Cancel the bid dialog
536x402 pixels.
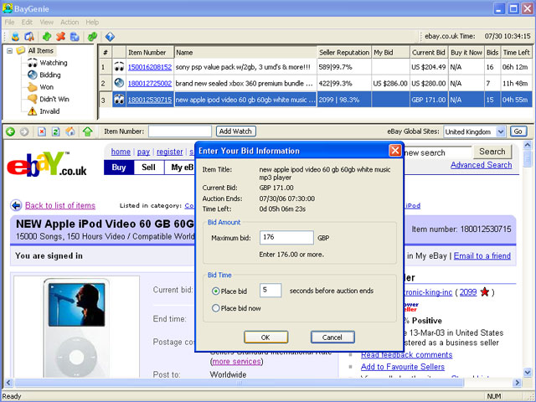click(x=332, y=338)
